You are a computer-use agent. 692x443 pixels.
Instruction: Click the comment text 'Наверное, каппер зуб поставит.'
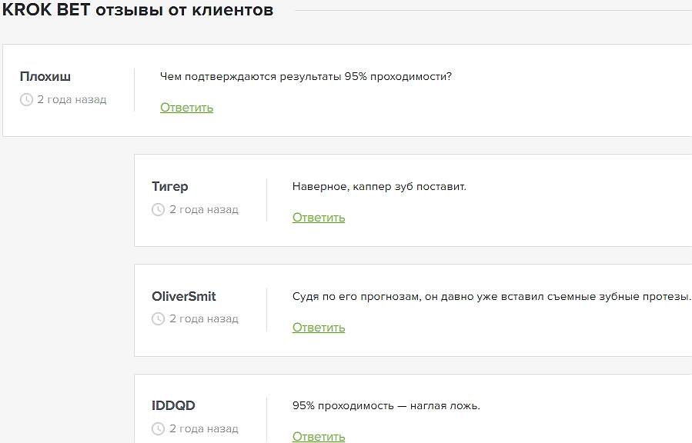click(x=379, y=187)
